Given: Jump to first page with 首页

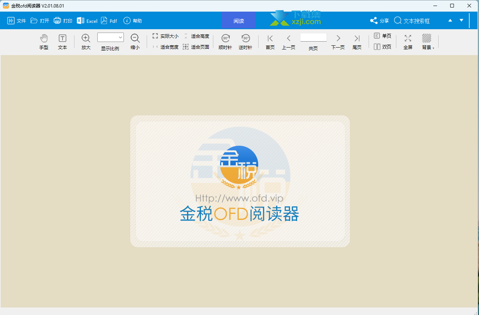Looking at the screenshot, I should coord(270,42).
